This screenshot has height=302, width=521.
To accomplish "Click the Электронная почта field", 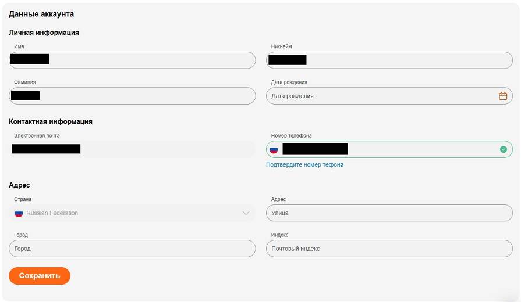I will pyautogui.click(x=132, y=149).
